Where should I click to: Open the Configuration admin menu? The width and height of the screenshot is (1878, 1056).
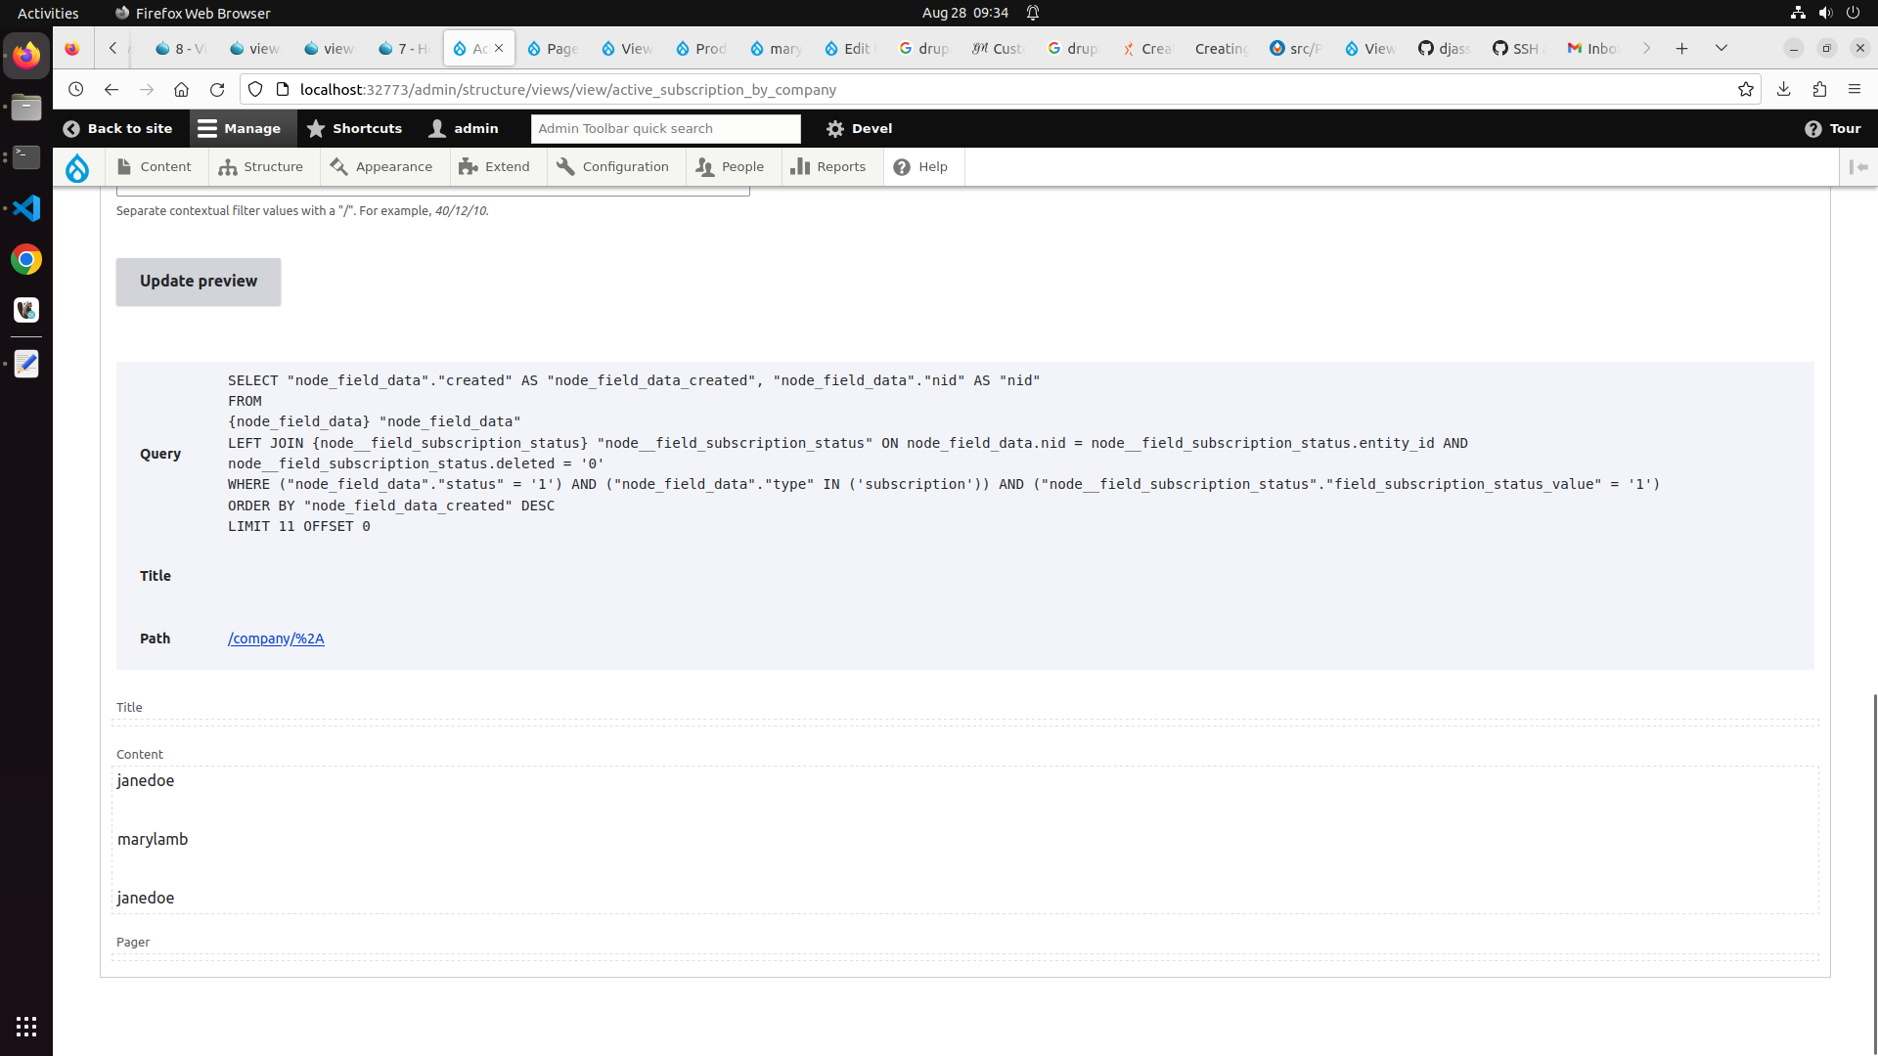coord(613,167)
